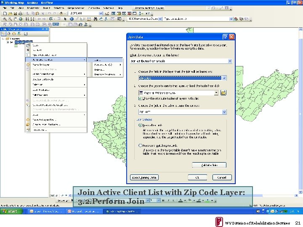This screenshot has height=227, width=303.
Task: Open the layer join field ZIPCODE dropdown
Action: [224, 78]
